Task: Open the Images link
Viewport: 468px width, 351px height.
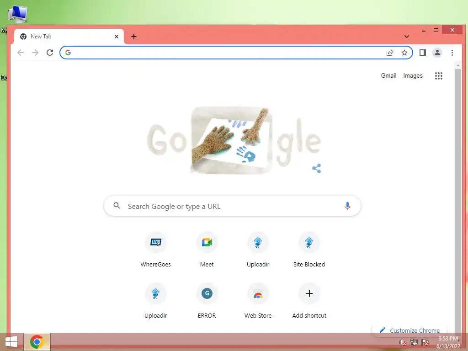Action: point(413,76)
